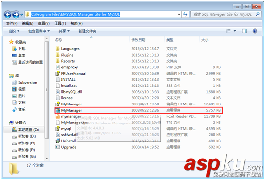
Task: Select the MyManager compiled HTML help icon
Action: point(57,104)
